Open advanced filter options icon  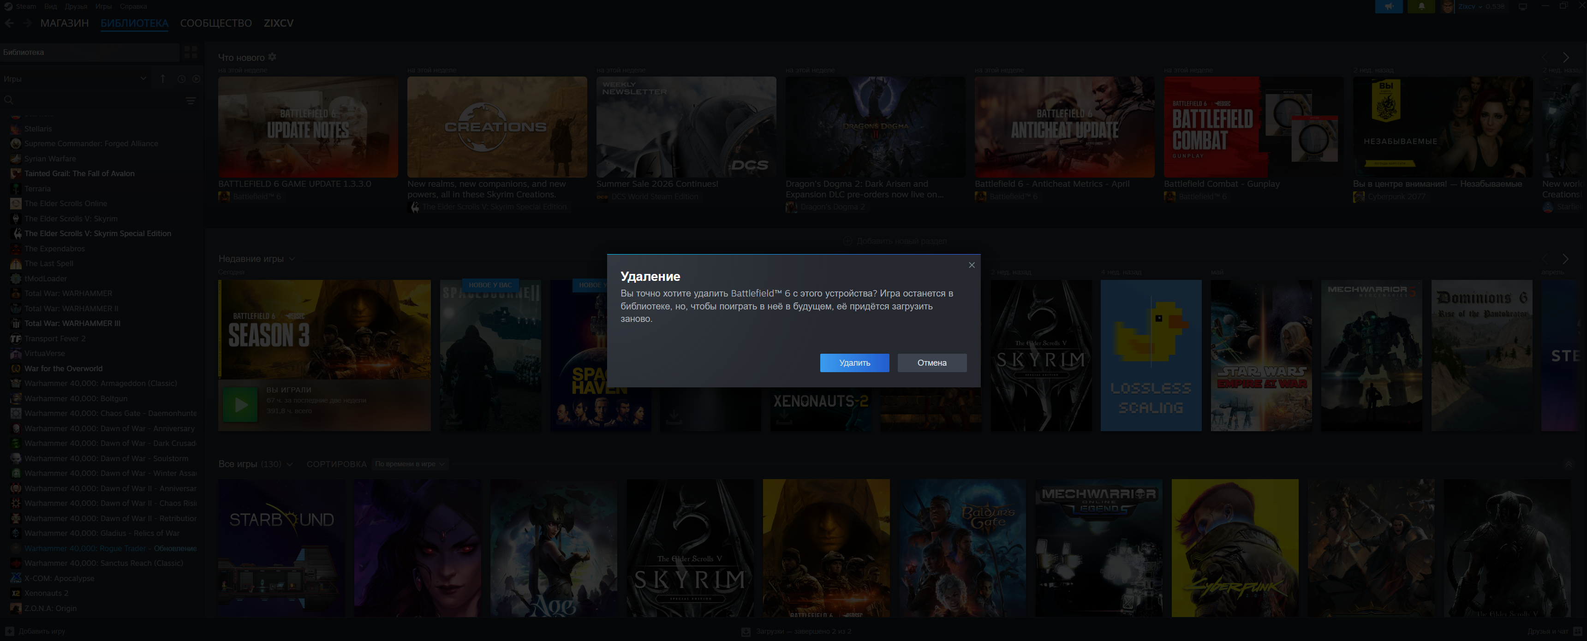pos(191,100)
